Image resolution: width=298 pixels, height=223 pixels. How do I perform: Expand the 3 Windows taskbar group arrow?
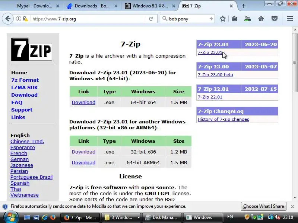point(139,217)
